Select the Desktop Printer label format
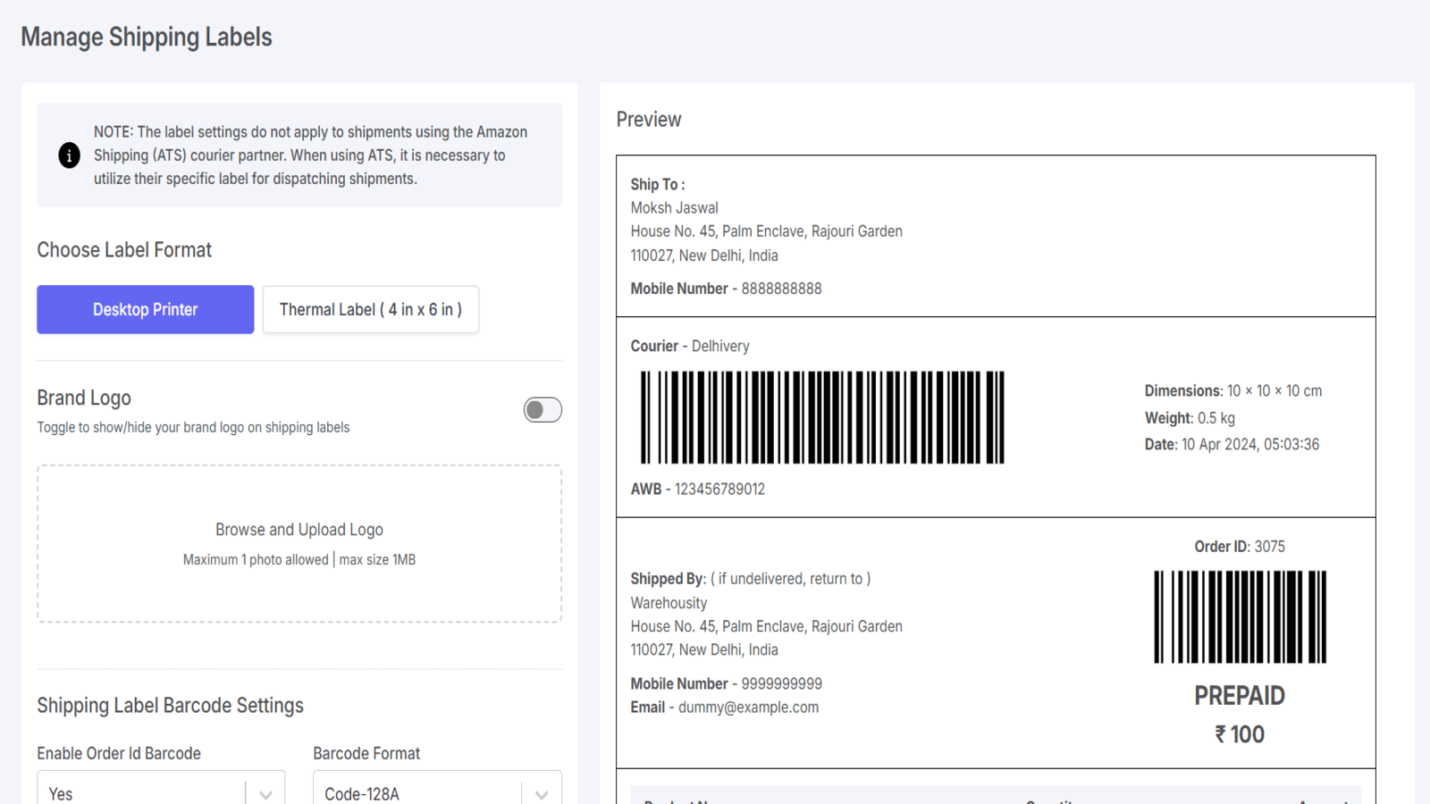The width and height of the screenshot is (1430, 804). point(145,309)
